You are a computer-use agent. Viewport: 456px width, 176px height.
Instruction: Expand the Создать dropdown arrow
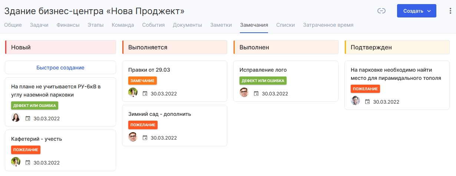(x=429, y=11)
